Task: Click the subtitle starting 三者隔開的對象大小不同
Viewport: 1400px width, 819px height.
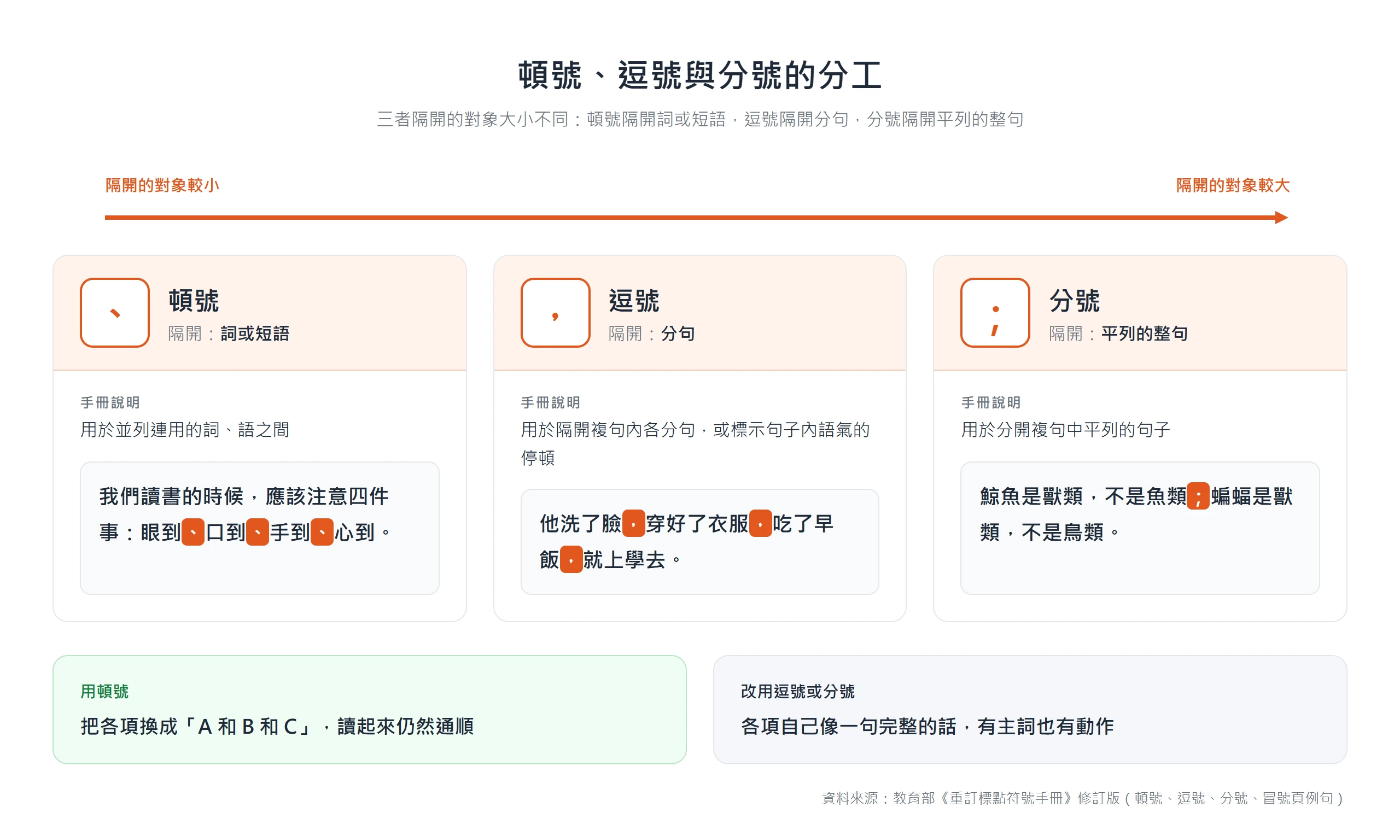Action: click(x=700, y=119)
